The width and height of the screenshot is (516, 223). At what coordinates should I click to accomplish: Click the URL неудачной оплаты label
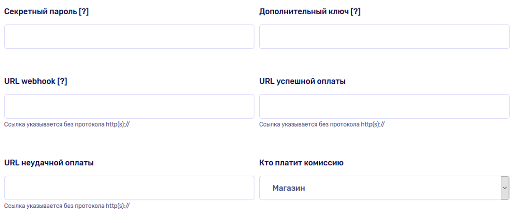(49, 163)
